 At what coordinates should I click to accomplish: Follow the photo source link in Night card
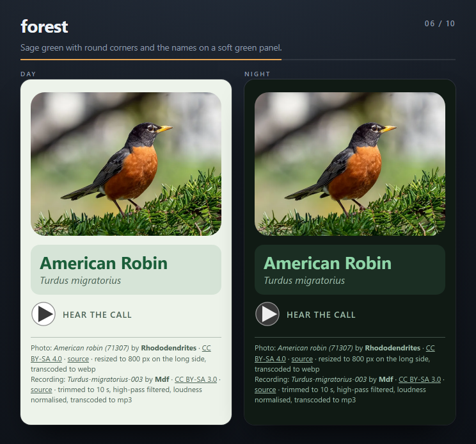tap(302, 359)
